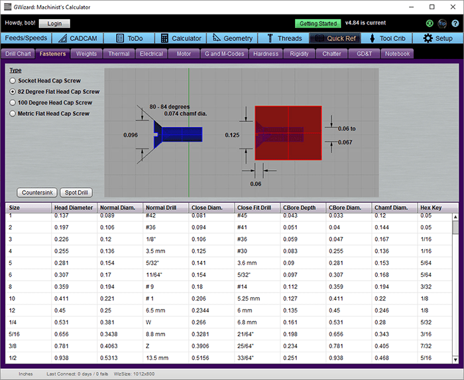Sort by Normal Diam. column header
The image size is (464, 380).
tap(120, 208)
